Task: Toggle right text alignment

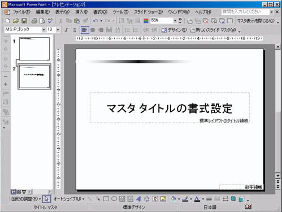Action: click(101, 30)
